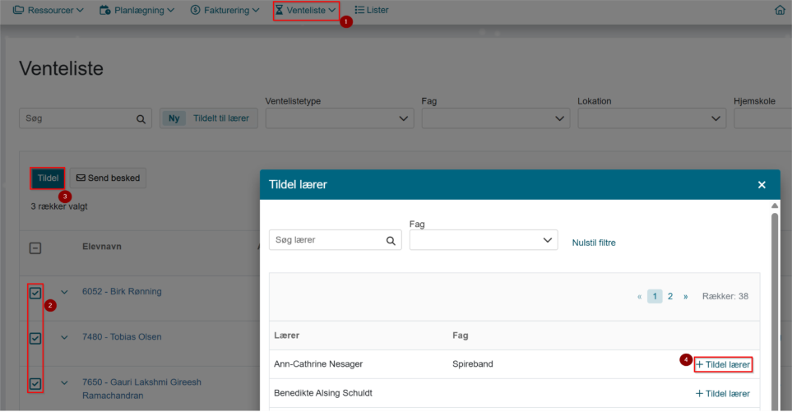The height and width of the screenshot is (412, 792).
Task: Click the magnifier icon in Søg lærer
Action: (391, 241)
